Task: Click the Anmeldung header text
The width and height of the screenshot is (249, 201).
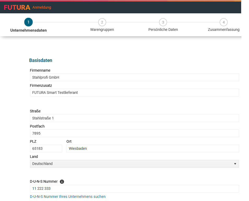Action: point(42,7)
